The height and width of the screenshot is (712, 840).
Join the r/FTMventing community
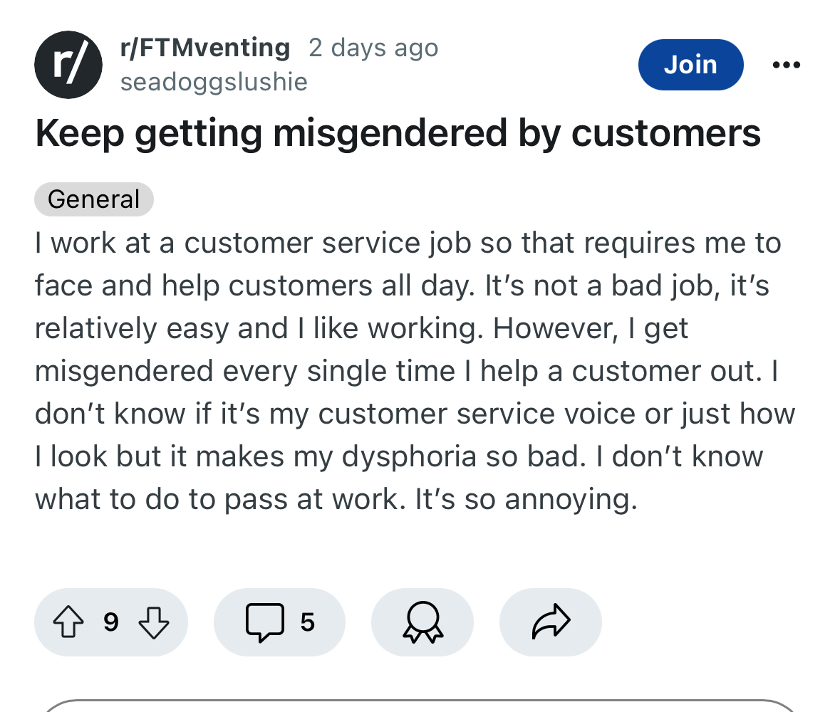(x=690, y=65)
